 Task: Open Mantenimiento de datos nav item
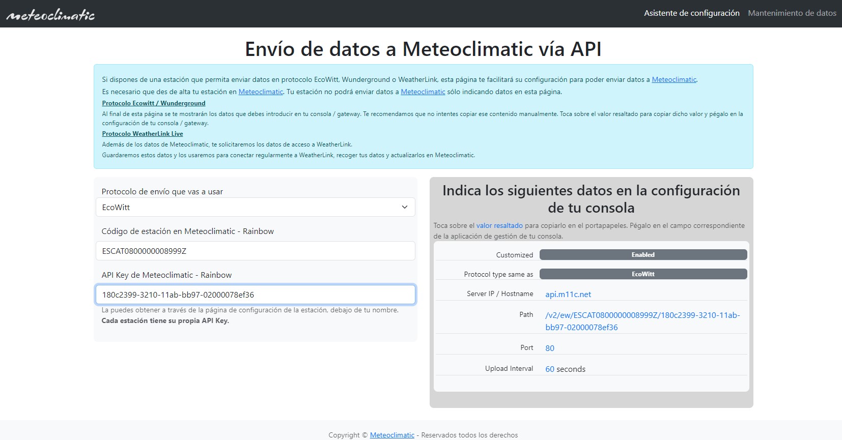(x=792, y=13)
